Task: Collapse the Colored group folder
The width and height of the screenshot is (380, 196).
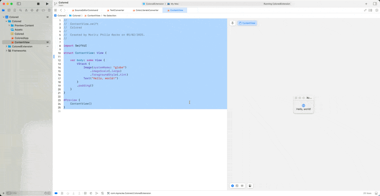Action: tap(6, 21)
